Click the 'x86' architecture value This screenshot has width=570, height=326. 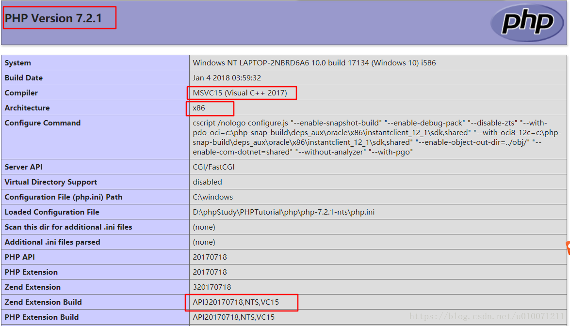199,108
